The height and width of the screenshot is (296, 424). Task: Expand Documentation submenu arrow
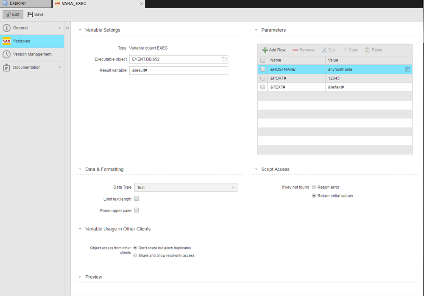click(x=60, y=67)
